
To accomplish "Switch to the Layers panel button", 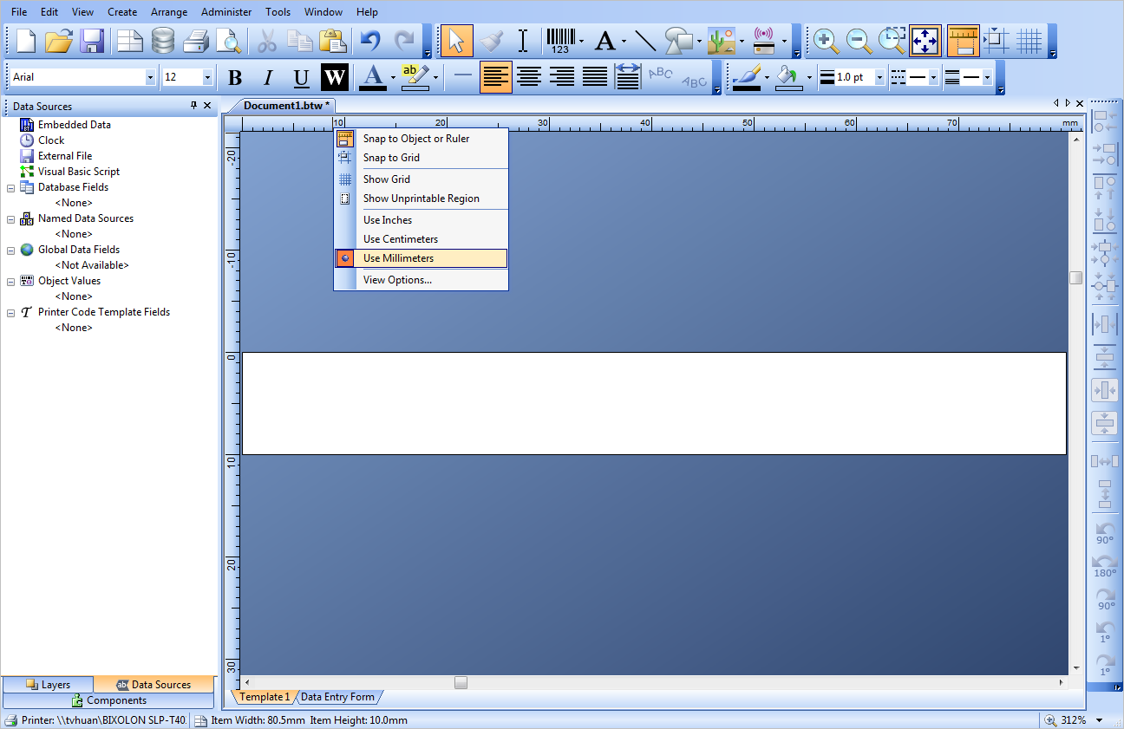I will point(48,685).
